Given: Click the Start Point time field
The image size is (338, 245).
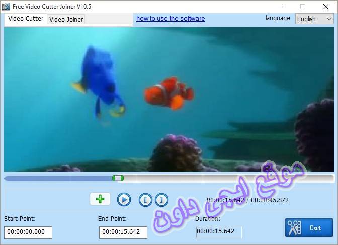Looking at the screenshot, I should pos(28,232).
